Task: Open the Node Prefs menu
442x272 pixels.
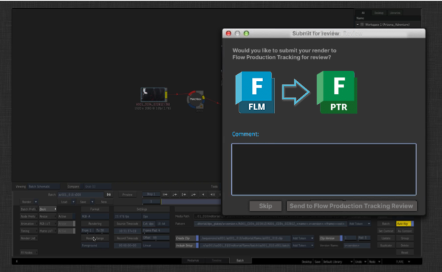Action: coord(29,216)
